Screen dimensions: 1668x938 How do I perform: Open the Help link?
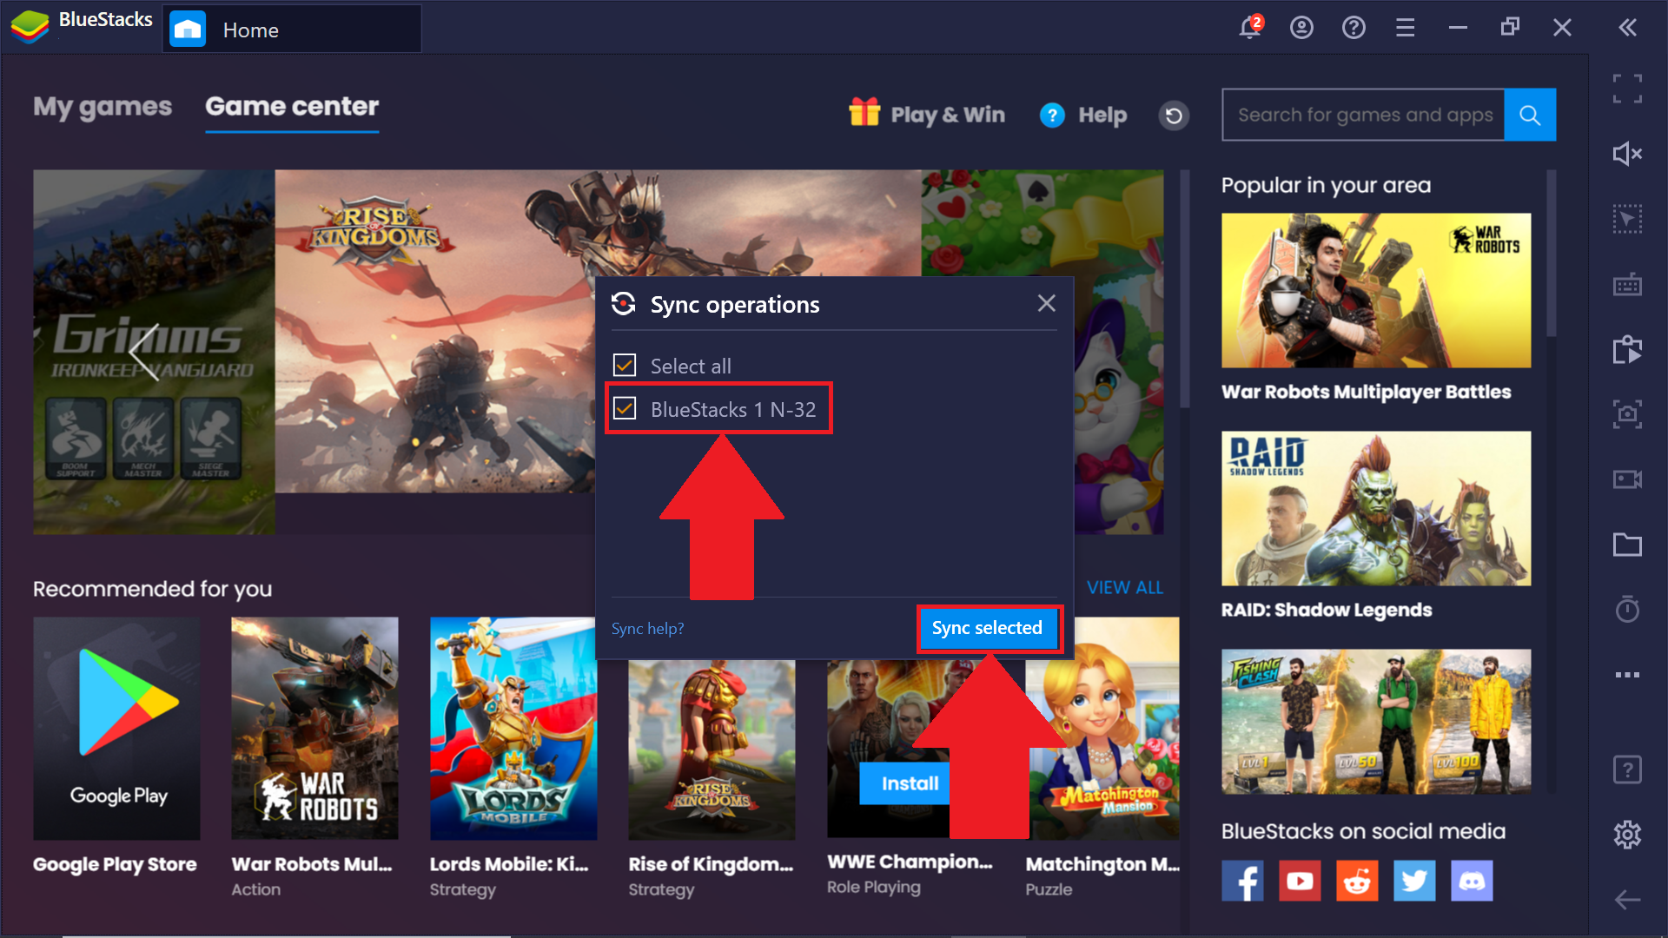coord(1083,115)
